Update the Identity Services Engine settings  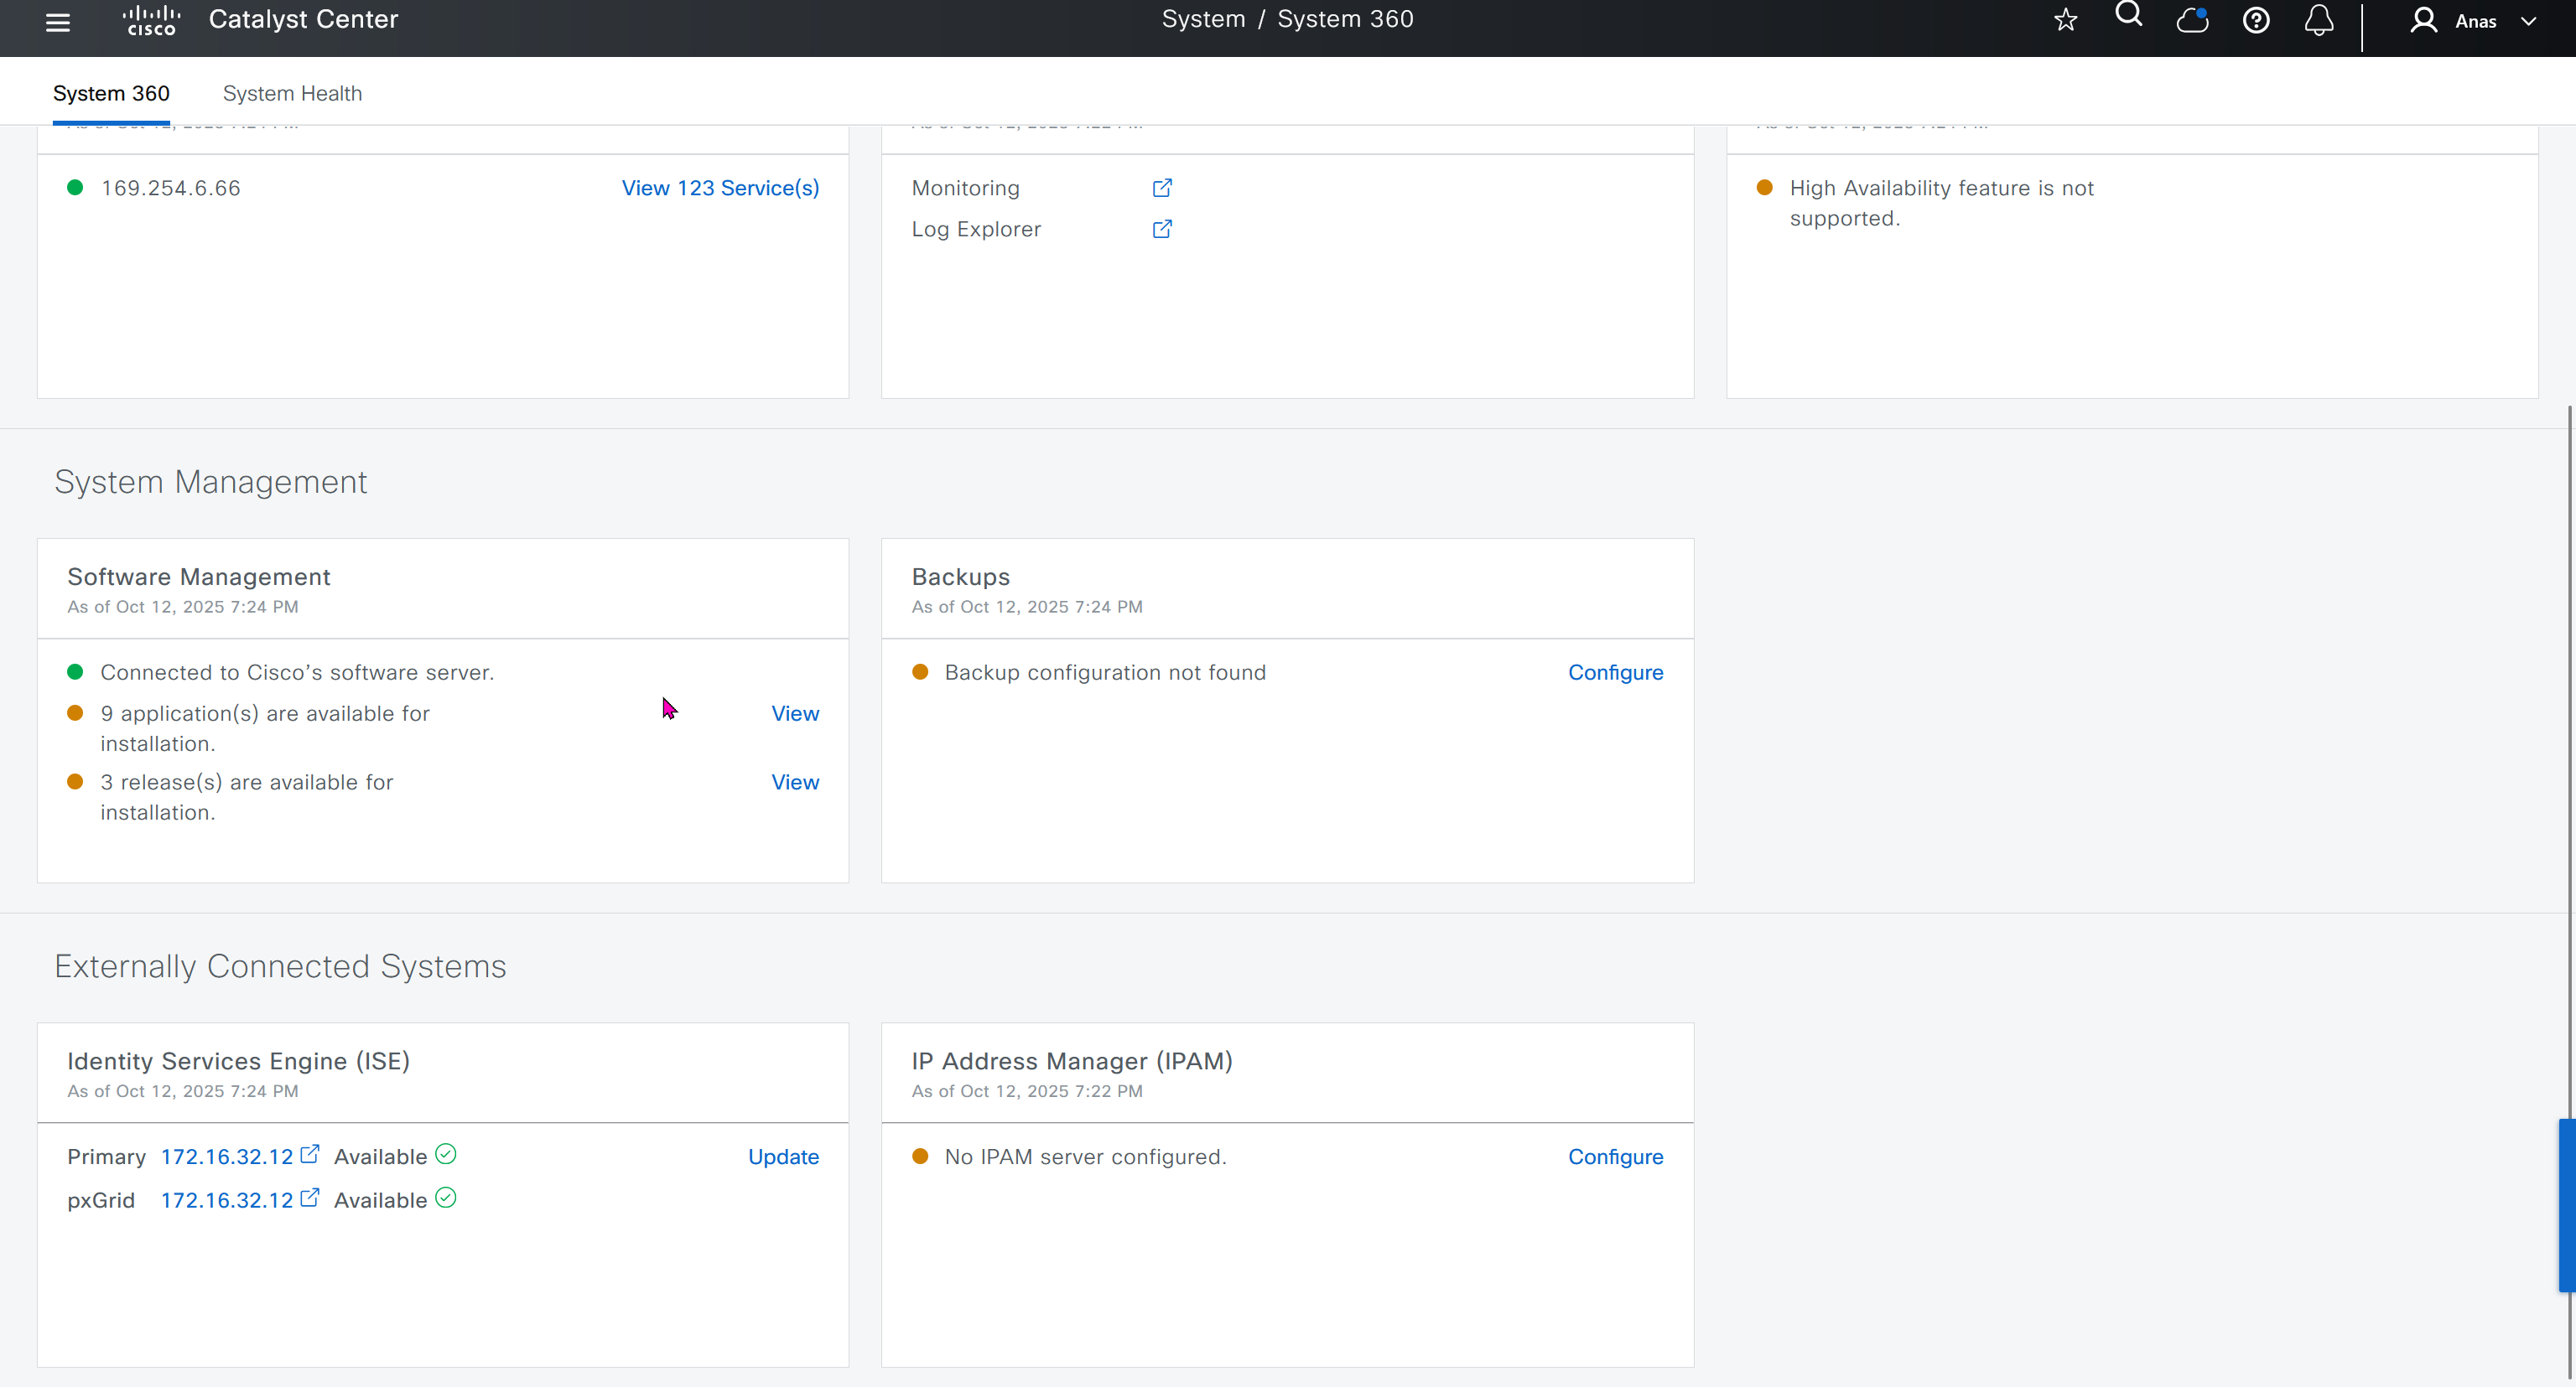pos(783,1157)
